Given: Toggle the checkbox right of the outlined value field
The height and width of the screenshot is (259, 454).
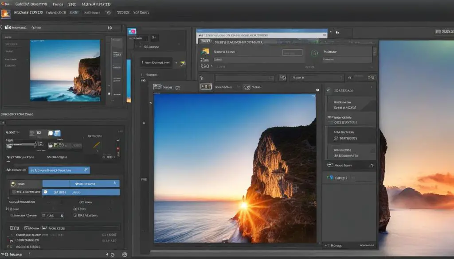Looking at the screenshot, I should [x=75, y=215].
